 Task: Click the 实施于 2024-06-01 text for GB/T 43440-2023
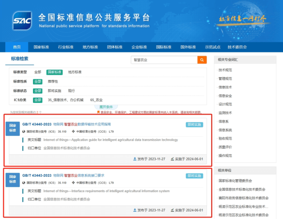tap(189, 159)
